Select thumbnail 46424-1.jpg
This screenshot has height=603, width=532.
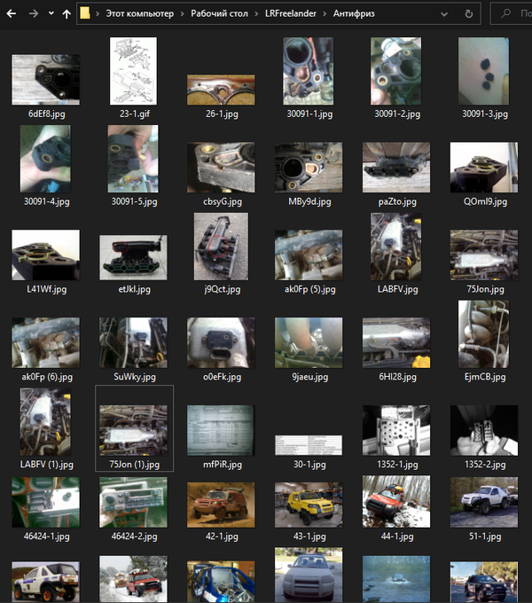(x=46, y=502)
